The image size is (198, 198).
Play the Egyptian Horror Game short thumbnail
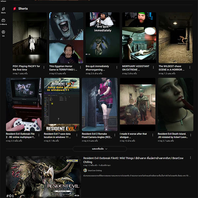(x=66, y=38)
